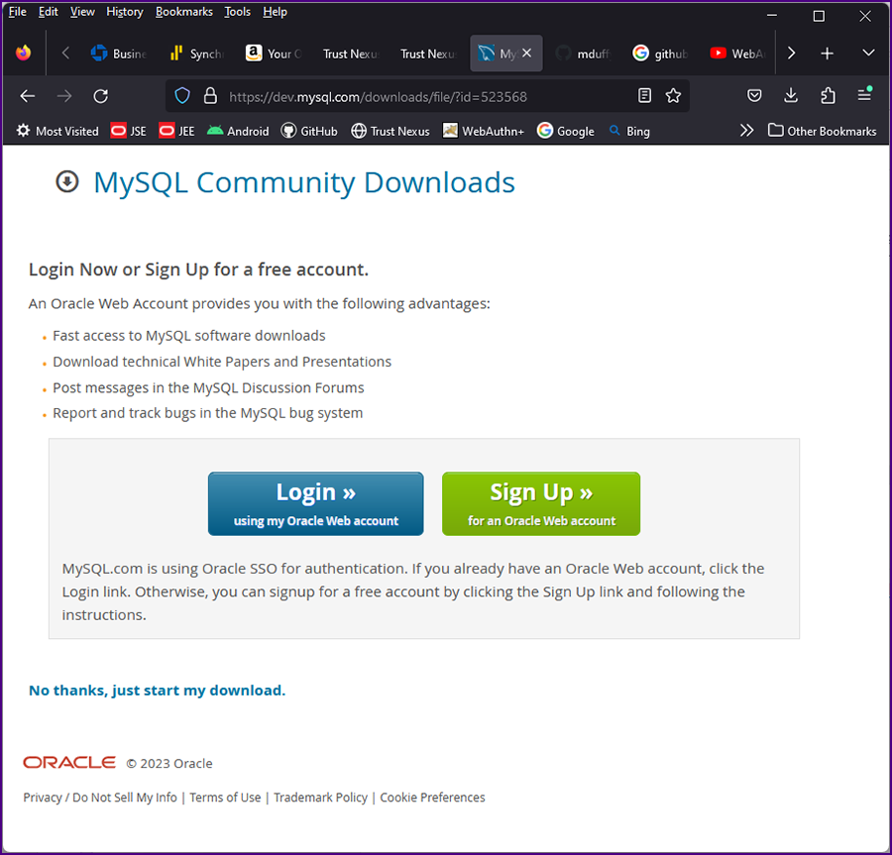Open Privacy / Do Not Sell My Info link

[100, 797]
